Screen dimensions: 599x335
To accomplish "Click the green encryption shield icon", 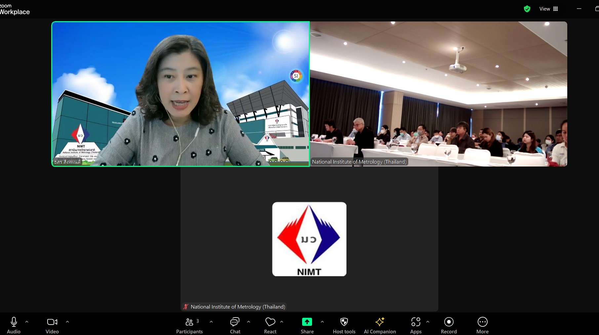I will coord(527,9).
